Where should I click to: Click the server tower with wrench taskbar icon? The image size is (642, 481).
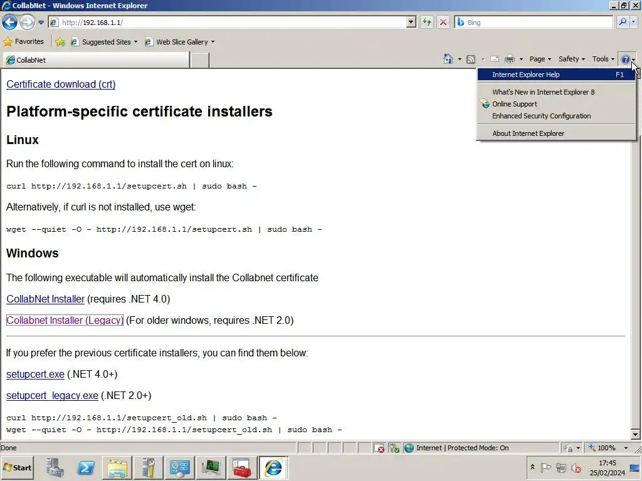point(148,467)
